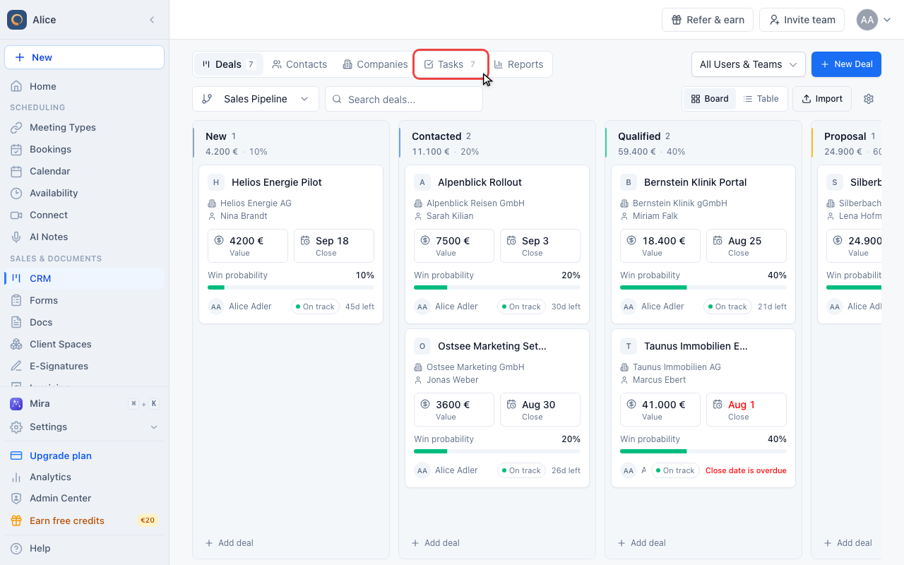Screen dimensions: 904x565
Task: Click the New button in sidebar
Action: (x=85, y=57)
